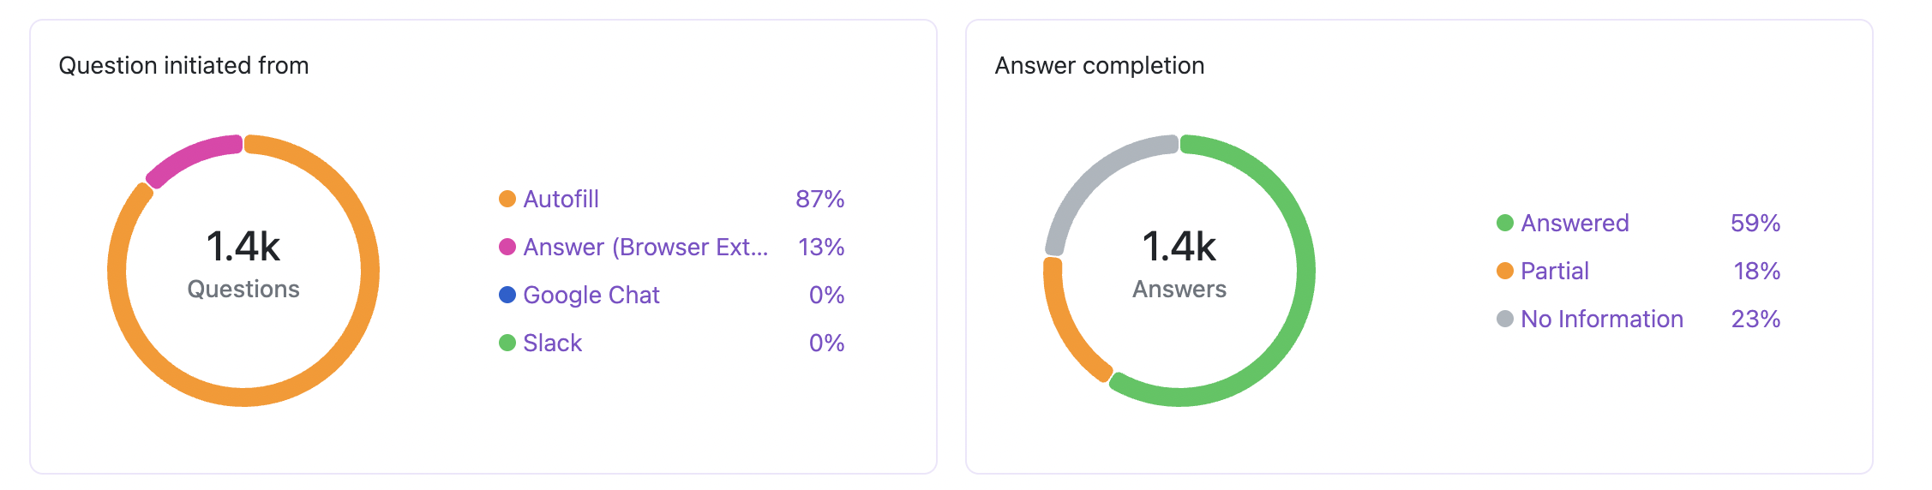The width and height of the screenshot is (1932, 490).
Task: Open the Answer (Browser Ext... link
Action: [645, 247]
